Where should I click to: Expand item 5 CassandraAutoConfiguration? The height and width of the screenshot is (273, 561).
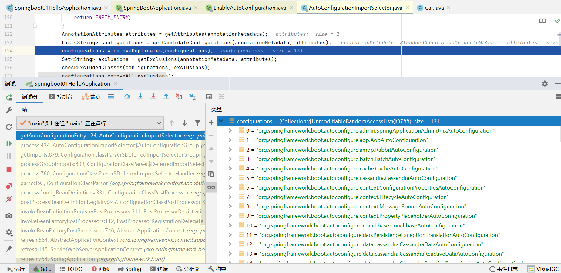pyautogui.click(x=230, y=178)
